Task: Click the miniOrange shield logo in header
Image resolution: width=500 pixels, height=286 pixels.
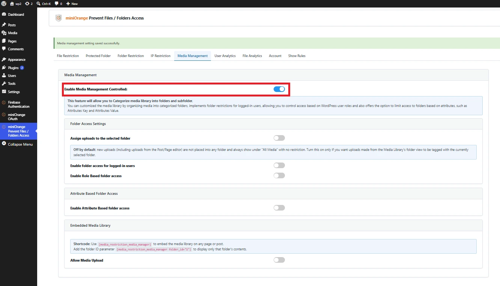Action: pos(58,18)
